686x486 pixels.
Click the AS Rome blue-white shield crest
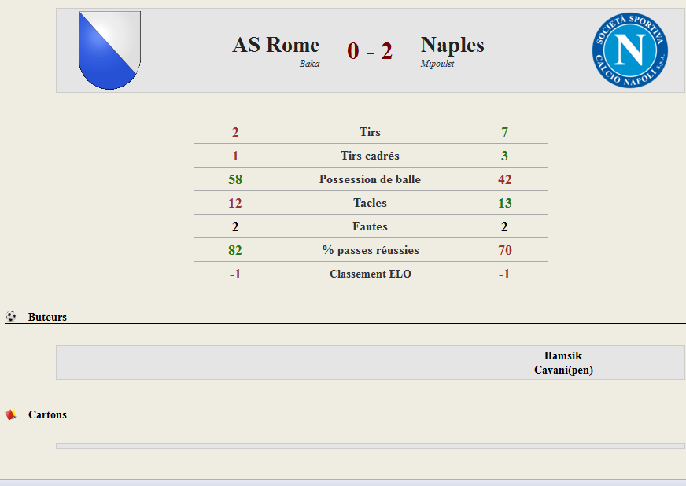pyautogui.click(x=109, y=50)
